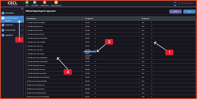
Task: Select WARM from the open dropdown list
Action: tap(90, 53)
